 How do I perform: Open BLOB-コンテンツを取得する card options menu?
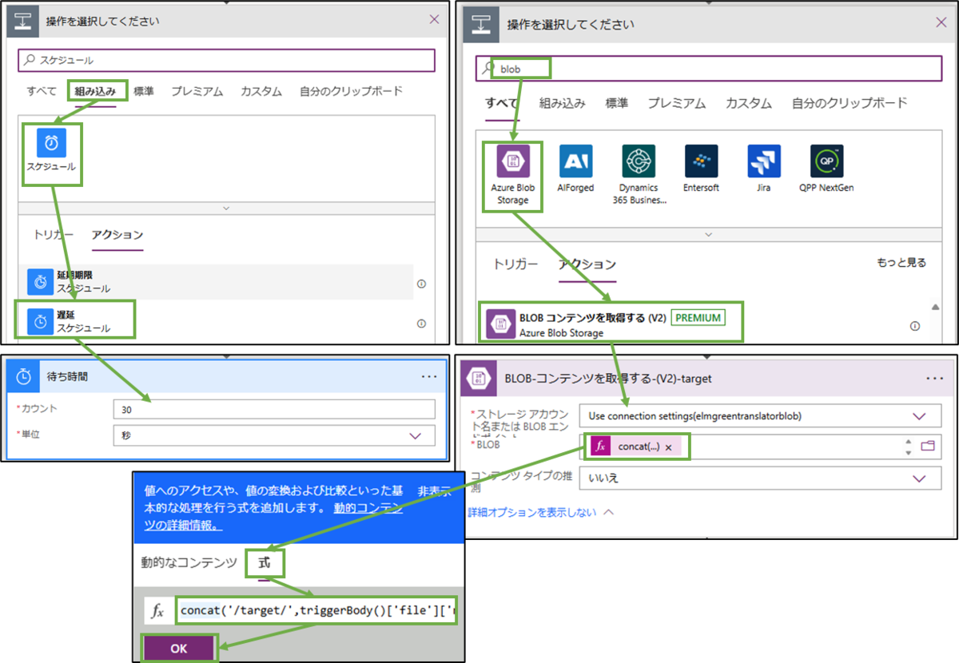[x=934, y=378]
